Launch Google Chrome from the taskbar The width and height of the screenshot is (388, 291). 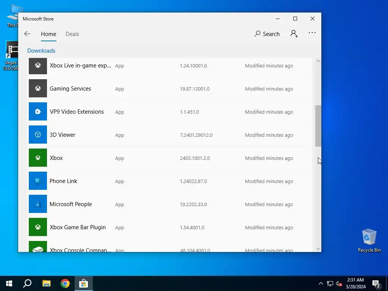pos(65,283)
